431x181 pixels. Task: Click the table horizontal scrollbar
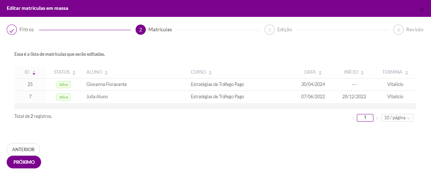coord(215,106)
